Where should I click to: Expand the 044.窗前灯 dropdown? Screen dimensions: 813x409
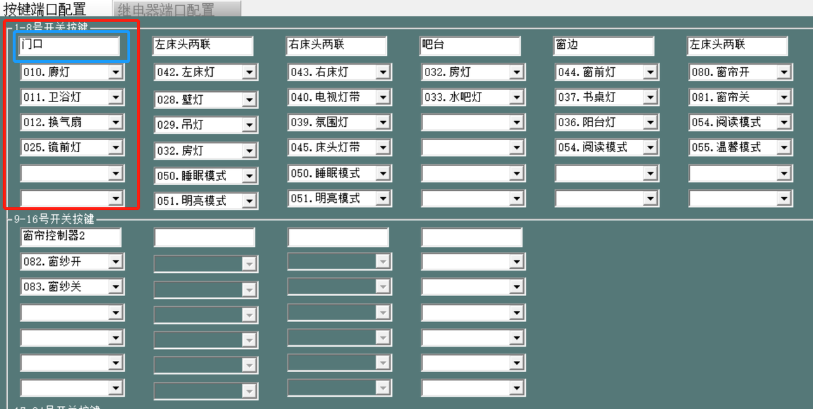[x=650, y=72]
